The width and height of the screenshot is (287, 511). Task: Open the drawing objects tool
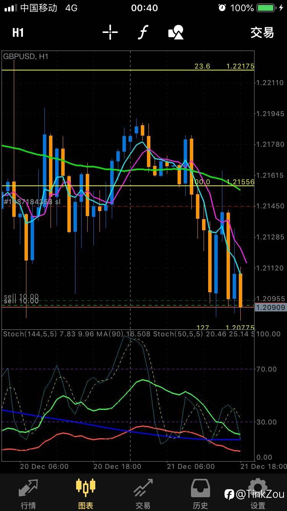pyautogui.click(x=176, y=32)
